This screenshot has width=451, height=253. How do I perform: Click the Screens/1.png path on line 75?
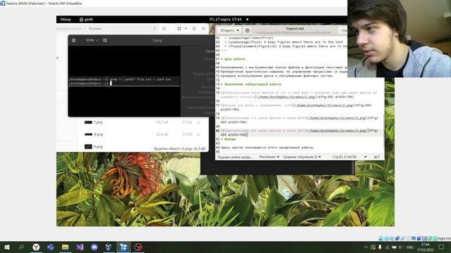286,97
